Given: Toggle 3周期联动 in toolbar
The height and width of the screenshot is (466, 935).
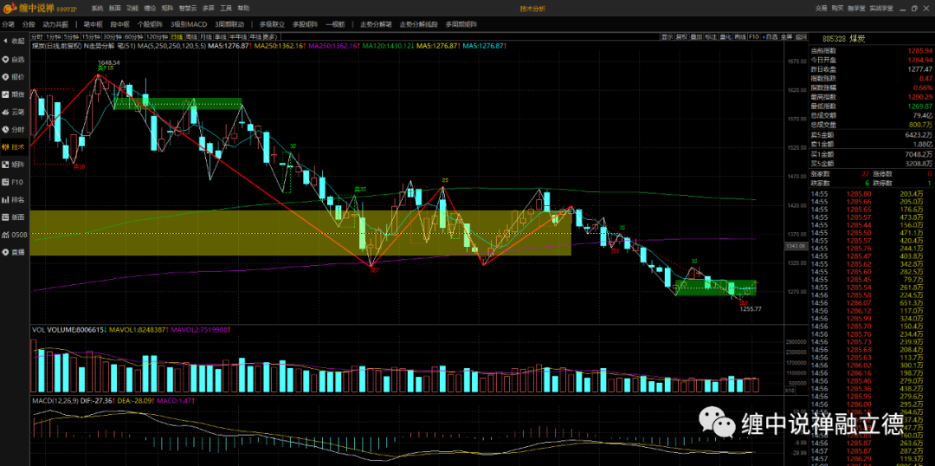Looking at the screenshot, I should (229, 24).
